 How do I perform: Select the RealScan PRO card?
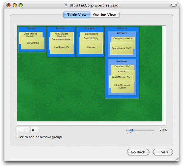(61, 48)
